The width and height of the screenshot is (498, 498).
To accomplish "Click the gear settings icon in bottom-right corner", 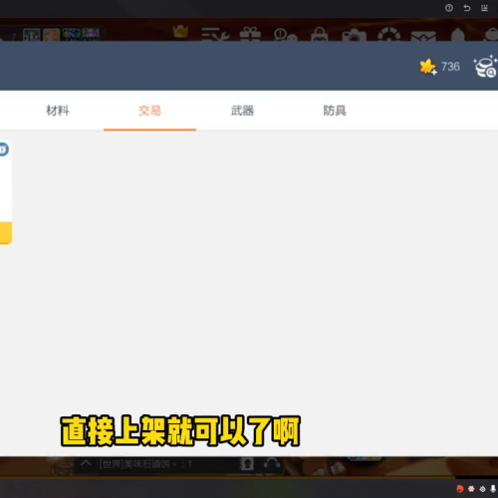I will pos(482,489).
